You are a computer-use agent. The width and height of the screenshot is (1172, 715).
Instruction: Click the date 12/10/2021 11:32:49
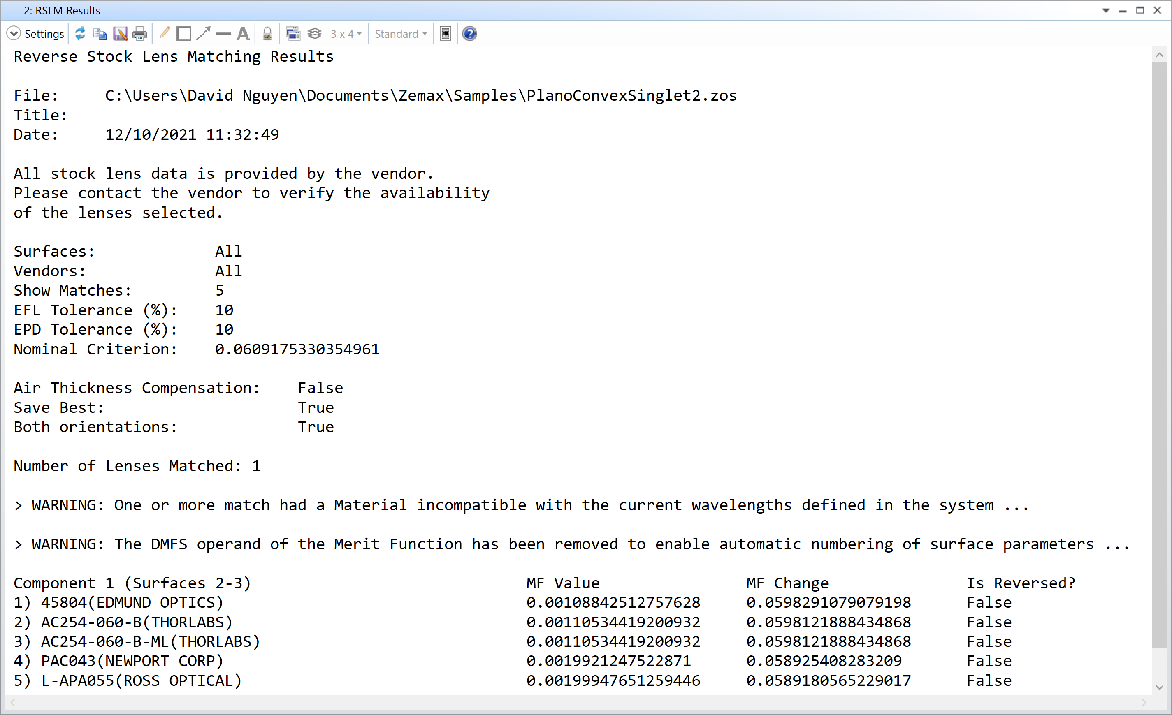(192, 134)
